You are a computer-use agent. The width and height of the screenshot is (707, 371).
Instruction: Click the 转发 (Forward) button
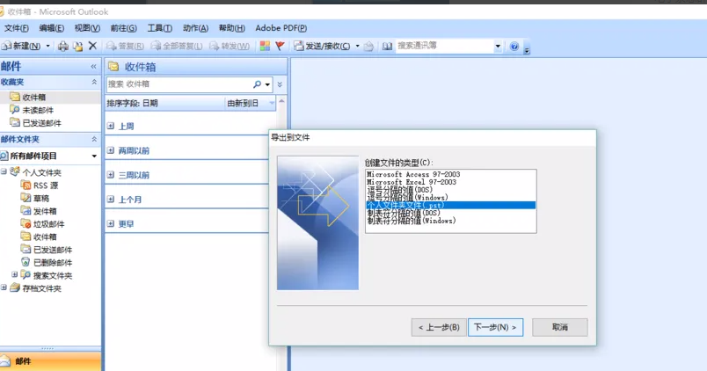click(x=230, y=46)
